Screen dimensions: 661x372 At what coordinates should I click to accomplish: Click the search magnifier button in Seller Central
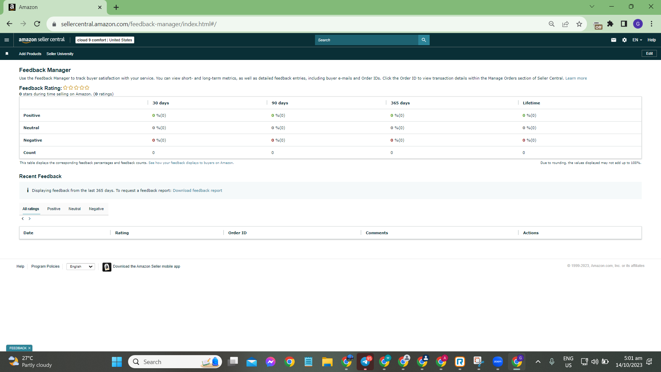click(424, 40)
